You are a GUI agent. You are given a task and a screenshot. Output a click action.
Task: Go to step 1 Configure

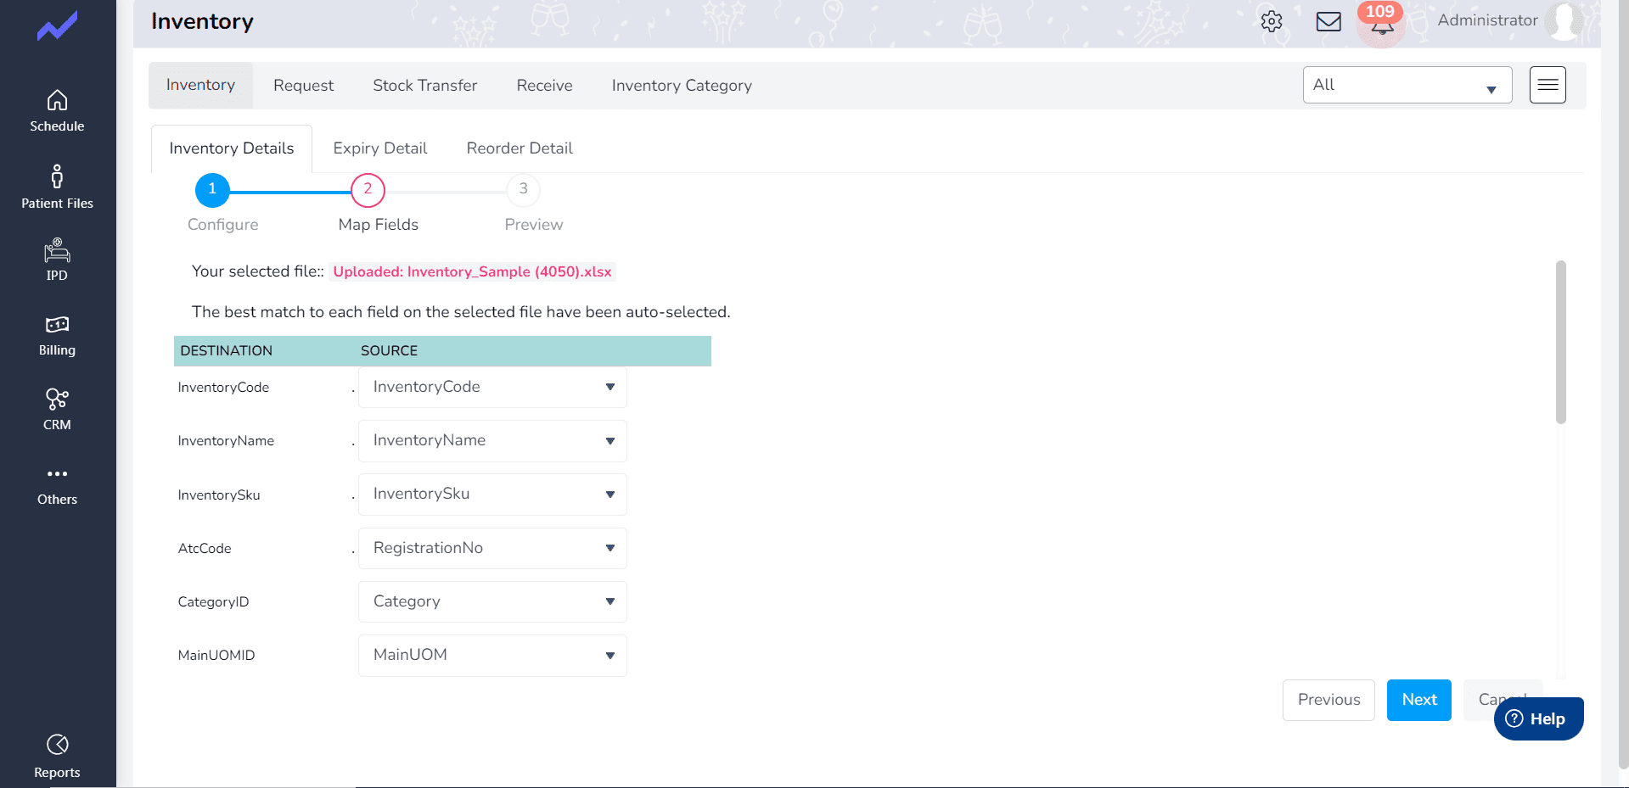[x=212, y=190]
